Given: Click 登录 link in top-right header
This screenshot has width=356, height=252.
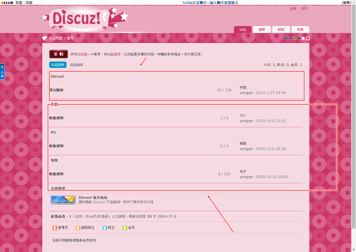Looking at the screenshot, I should pyautogui.click(x=304, y=9).
